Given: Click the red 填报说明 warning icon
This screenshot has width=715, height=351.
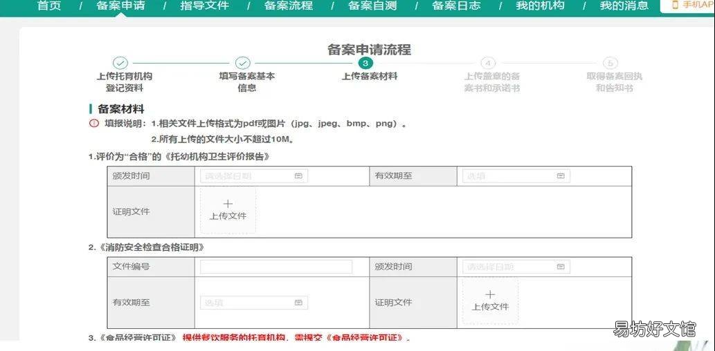Looking at the screenshot, I should (x=94, y=124).
